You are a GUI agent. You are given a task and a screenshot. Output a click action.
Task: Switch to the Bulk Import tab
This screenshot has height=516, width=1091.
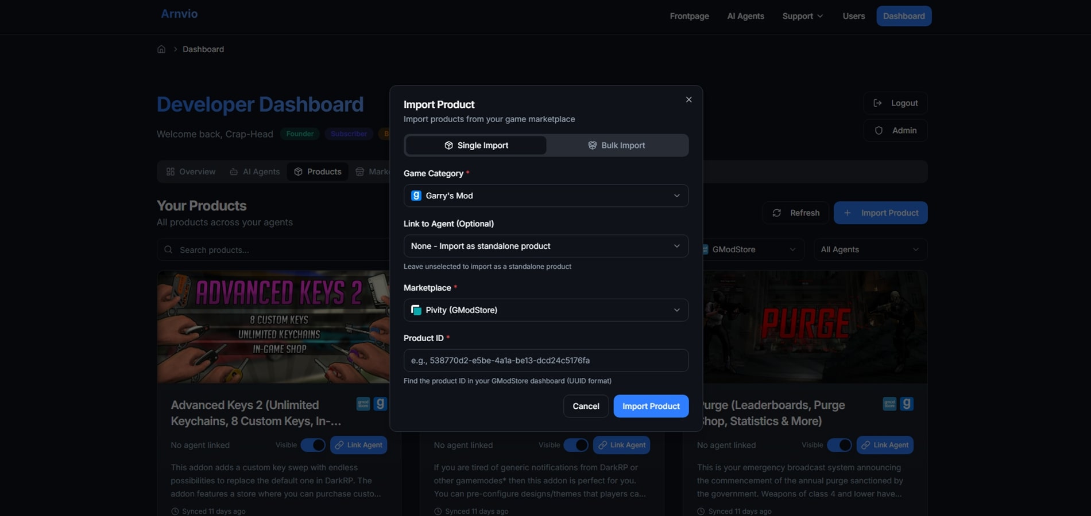coord(617,145)
